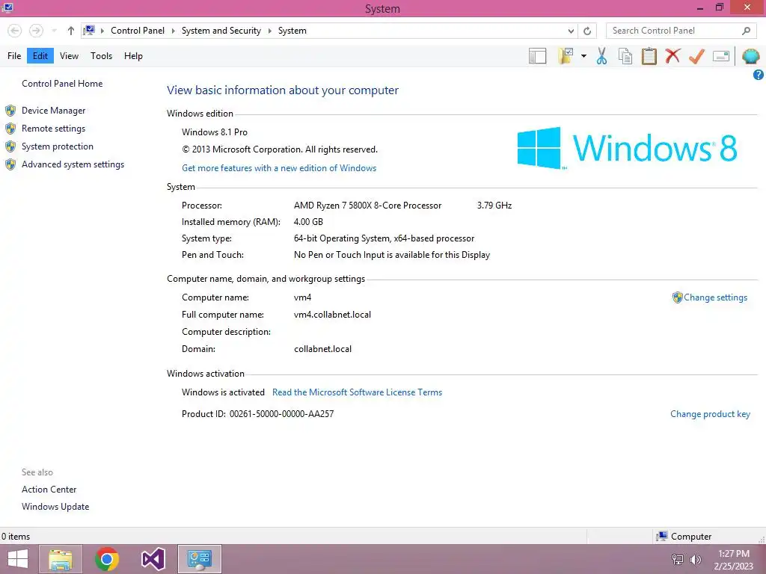
Task: Click the red X Delete icon
Action: pyautogui.click(x=672, y=55)
